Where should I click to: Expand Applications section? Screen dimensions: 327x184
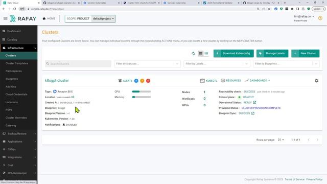point(19,142)
